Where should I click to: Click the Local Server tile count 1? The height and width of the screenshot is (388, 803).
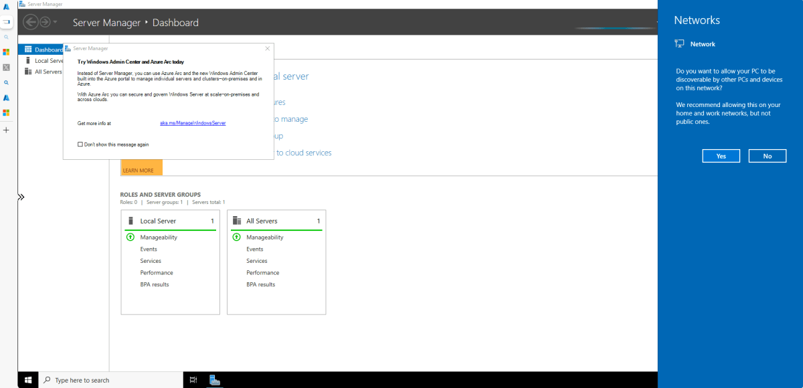point(212,221)
